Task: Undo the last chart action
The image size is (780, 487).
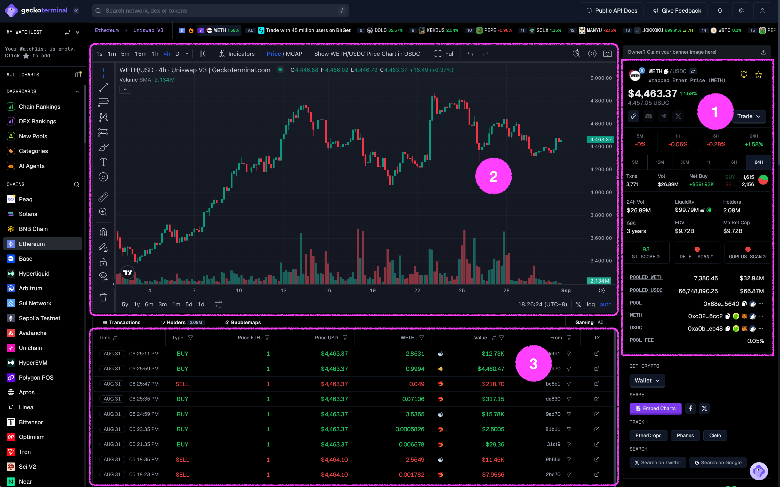Action: 470,54
